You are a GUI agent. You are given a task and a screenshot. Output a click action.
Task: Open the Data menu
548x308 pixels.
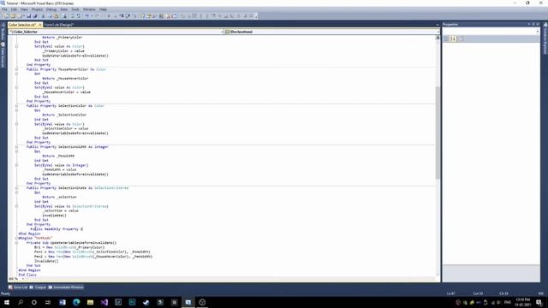pos(64,9)
